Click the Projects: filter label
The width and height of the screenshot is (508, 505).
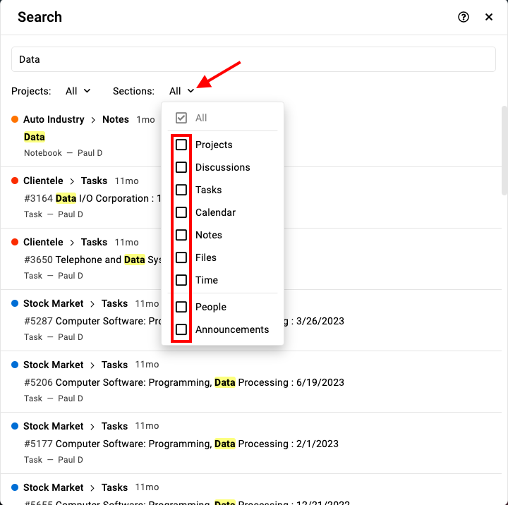coord(31,91)
